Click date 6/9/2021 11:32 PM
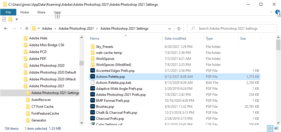This screenshot has width=281, height=132. click(178, 106)
